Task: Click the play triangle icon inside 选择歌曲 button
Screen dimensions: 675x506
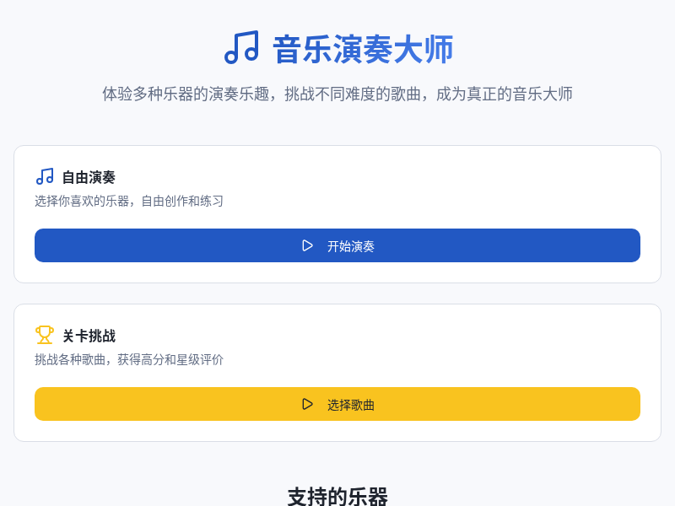Action: [x=308, y=404]
